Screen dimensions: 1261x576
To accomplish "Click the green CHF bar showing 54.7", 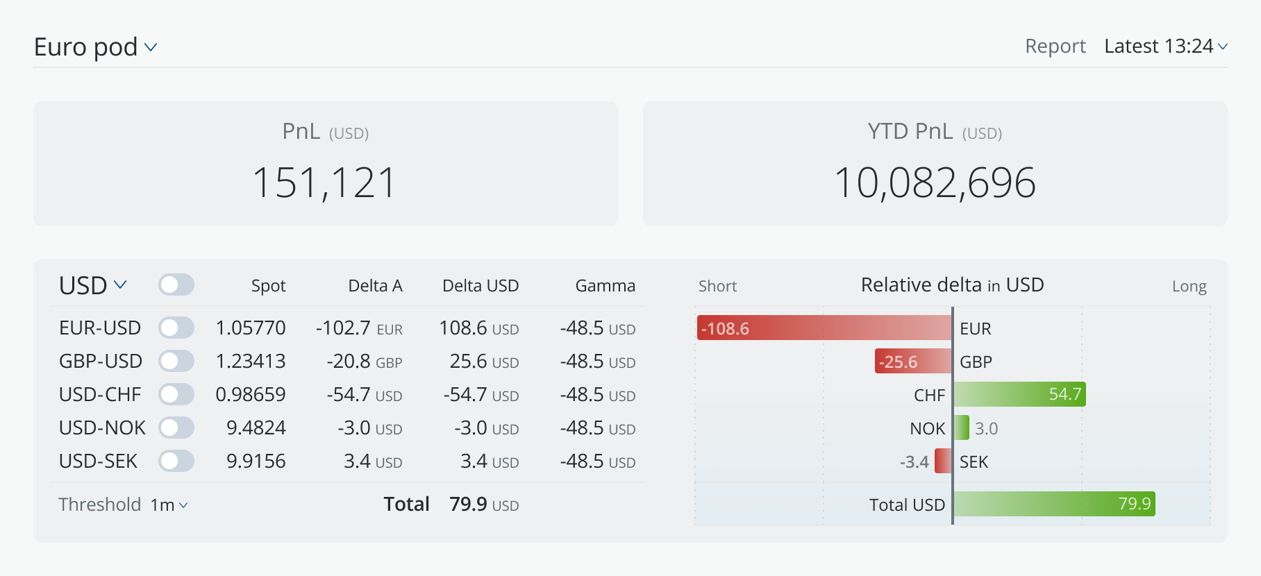I will [x=1019, y=394].
